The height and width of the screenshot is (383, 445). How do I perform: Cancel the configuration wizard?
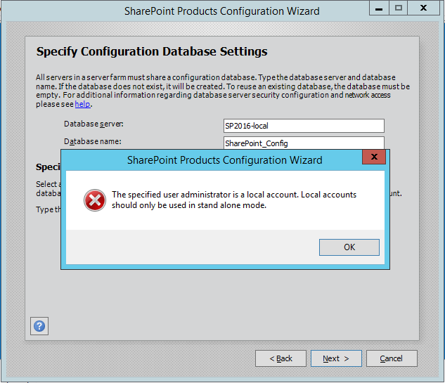click(392, 358)
